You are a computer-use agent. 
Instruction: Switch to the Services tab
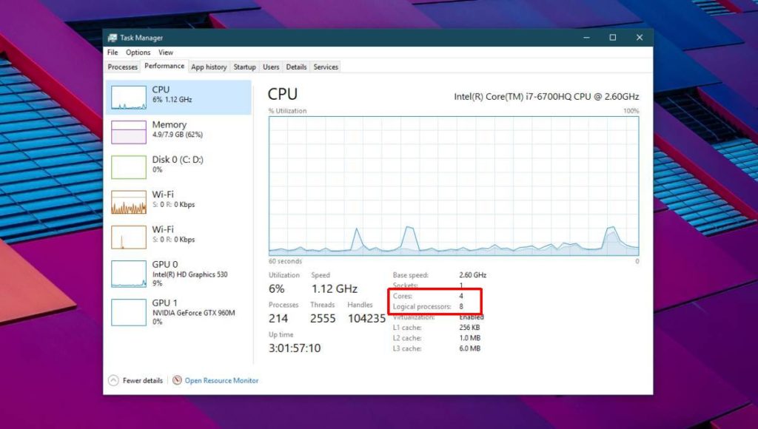[x=326, y=67]
